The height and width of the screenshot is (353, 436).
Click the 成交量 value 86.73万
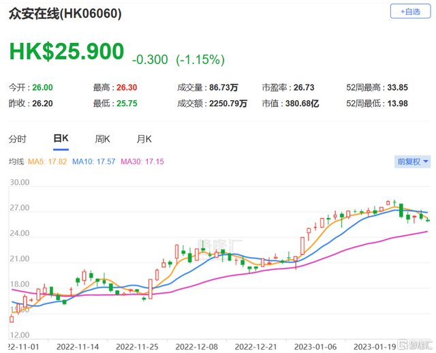(x=223, y=88)
